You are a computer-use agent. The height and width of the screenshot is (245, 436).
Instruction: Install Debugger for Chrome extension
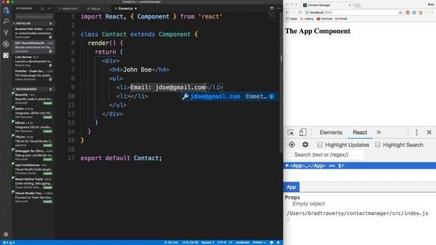(48, 159)
